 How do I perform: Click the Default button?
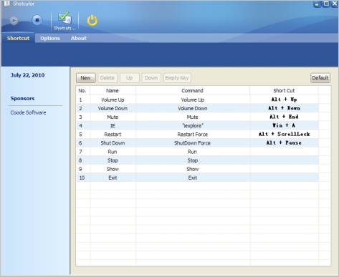(x=320, y=78)
